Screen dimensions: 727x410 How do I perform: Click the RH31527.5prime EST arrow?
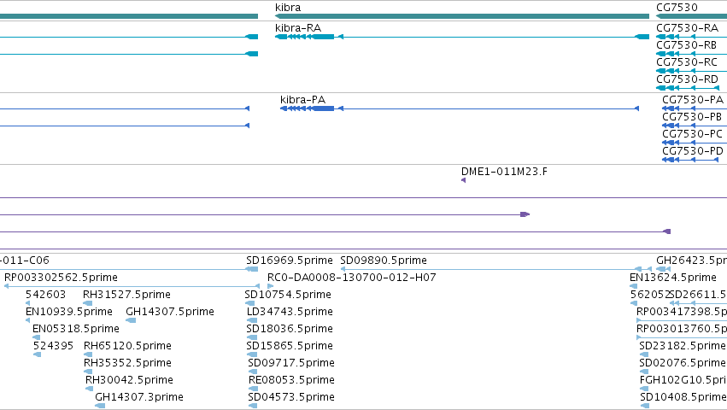coord(88,303)
